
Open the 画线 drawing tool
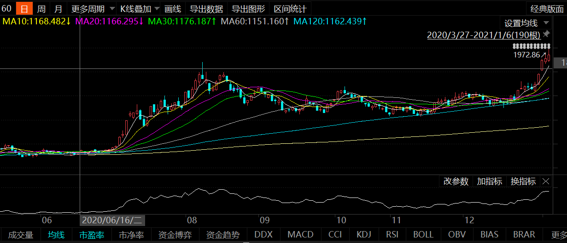pos(173,8)
